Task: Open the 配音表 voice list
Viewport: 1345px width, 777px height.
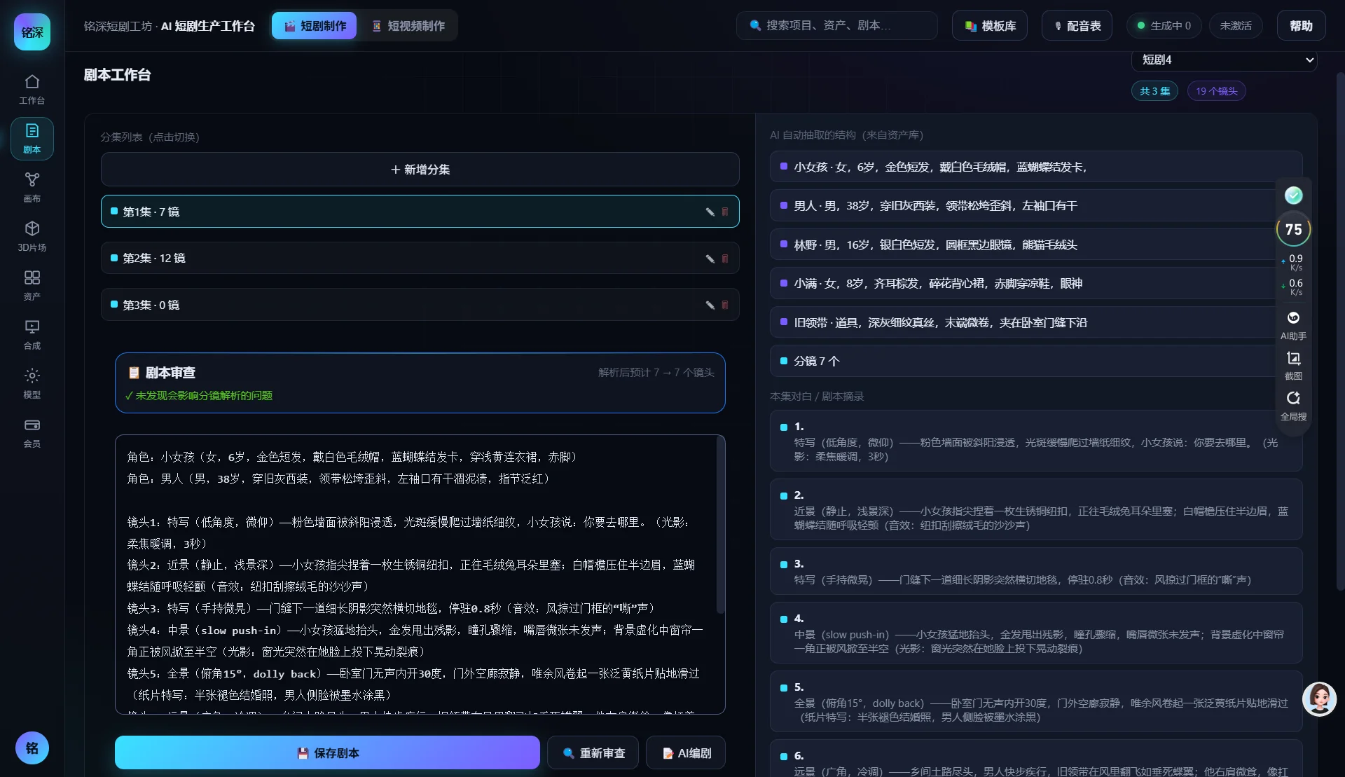Action: click(x=1077, y=26)
